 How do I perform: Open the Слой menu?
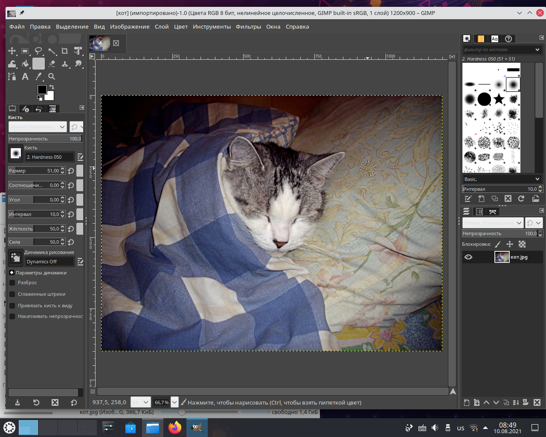tap(162, 26)
